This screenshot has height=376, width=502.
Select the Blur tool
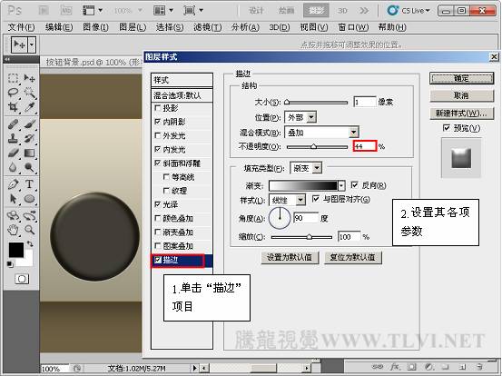(13, 167)
